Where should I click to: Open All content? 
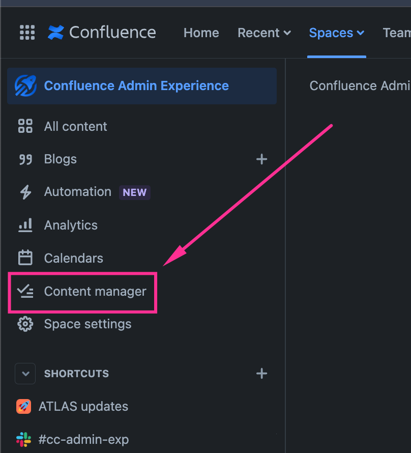click(x=75, y=127)
